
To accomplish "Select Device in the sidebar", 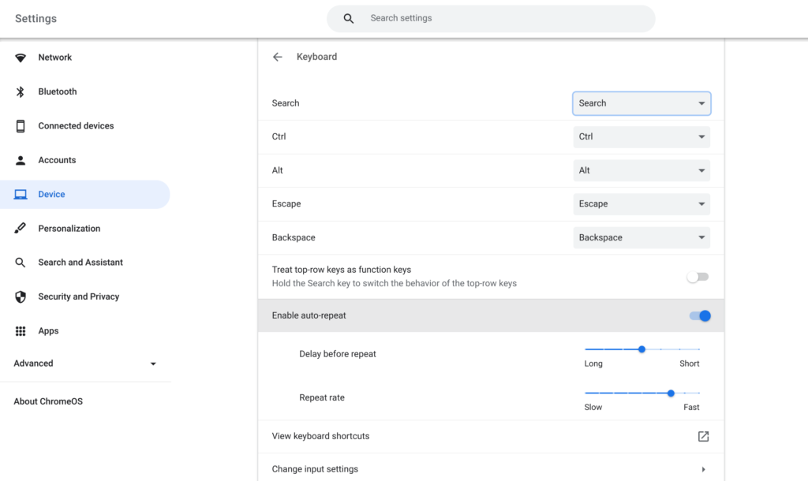I will pyautogui.click(x=51, y=194).
